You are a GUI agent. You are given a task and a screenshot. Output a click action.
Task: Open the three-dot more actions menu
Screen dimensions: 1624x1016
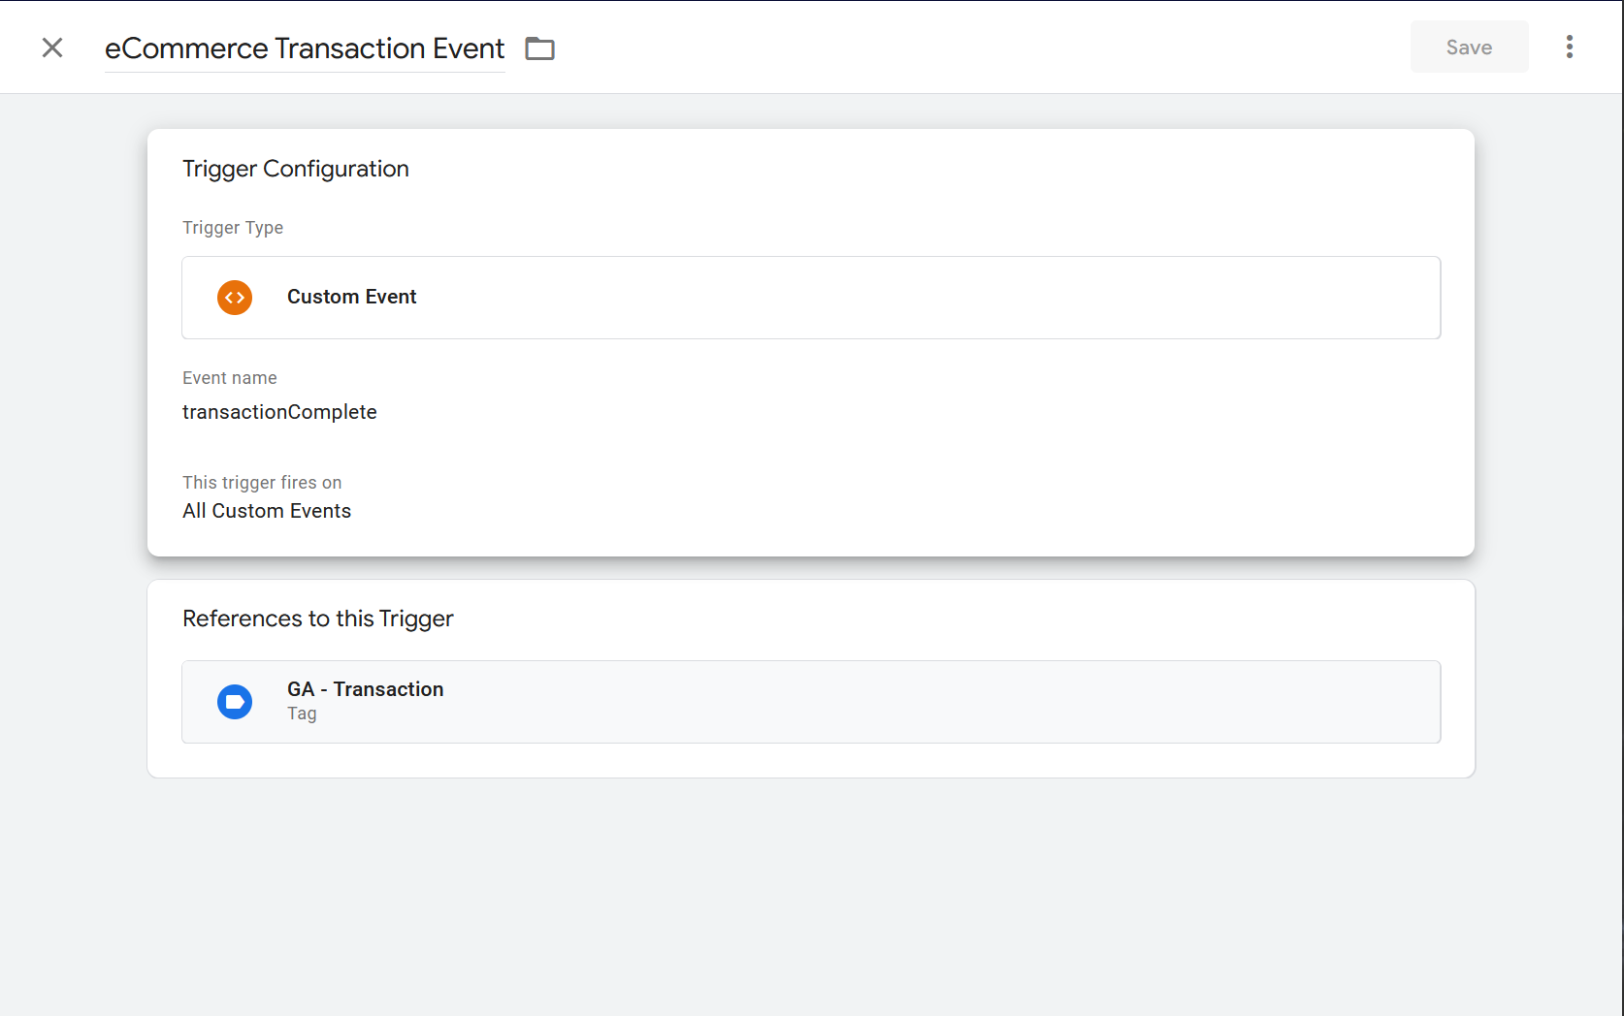click(1569, 48)
